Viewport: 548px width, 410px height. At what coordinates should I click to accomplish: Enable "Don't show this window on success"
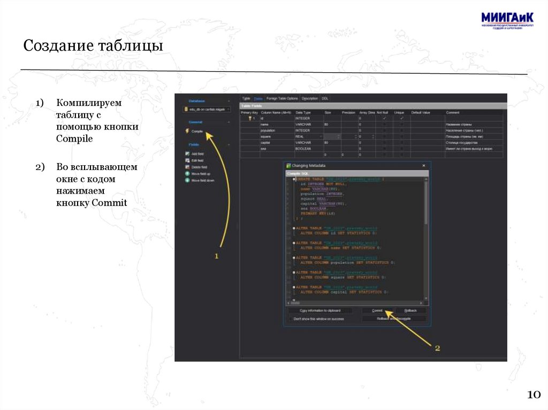(291, 319)
